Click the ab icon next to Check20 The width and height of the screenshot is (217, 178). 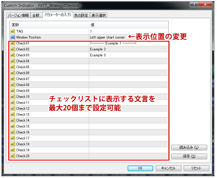click(x=13, y=156)
